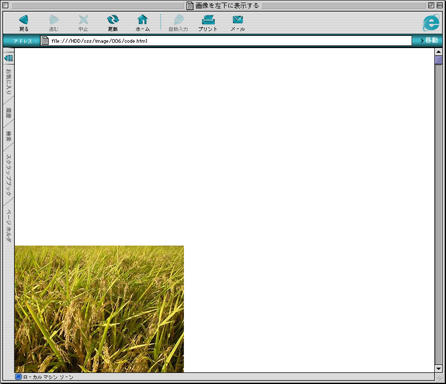Screen dimensions: 446x384
Task: Open the お気に入り favorites tab
Action: (8, 81)
